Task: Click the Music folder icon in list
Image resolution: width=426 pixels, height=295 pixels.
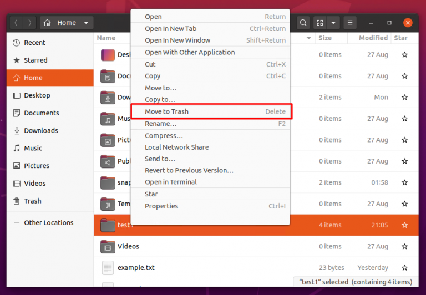Action: tap(108, 119)
